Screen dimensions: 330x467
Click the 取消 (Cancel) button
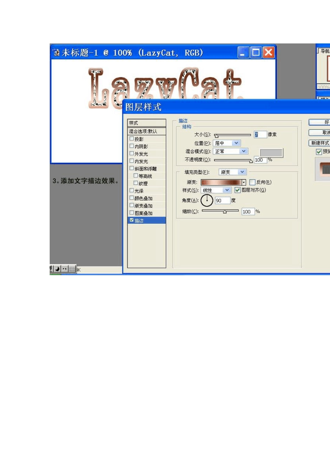click(x=320, y=132)
